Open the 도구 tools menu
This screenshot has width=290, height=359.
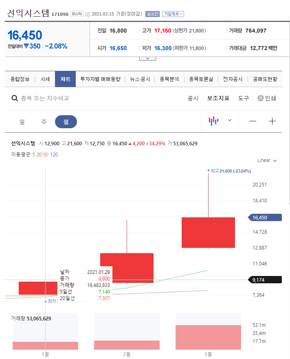243,98
